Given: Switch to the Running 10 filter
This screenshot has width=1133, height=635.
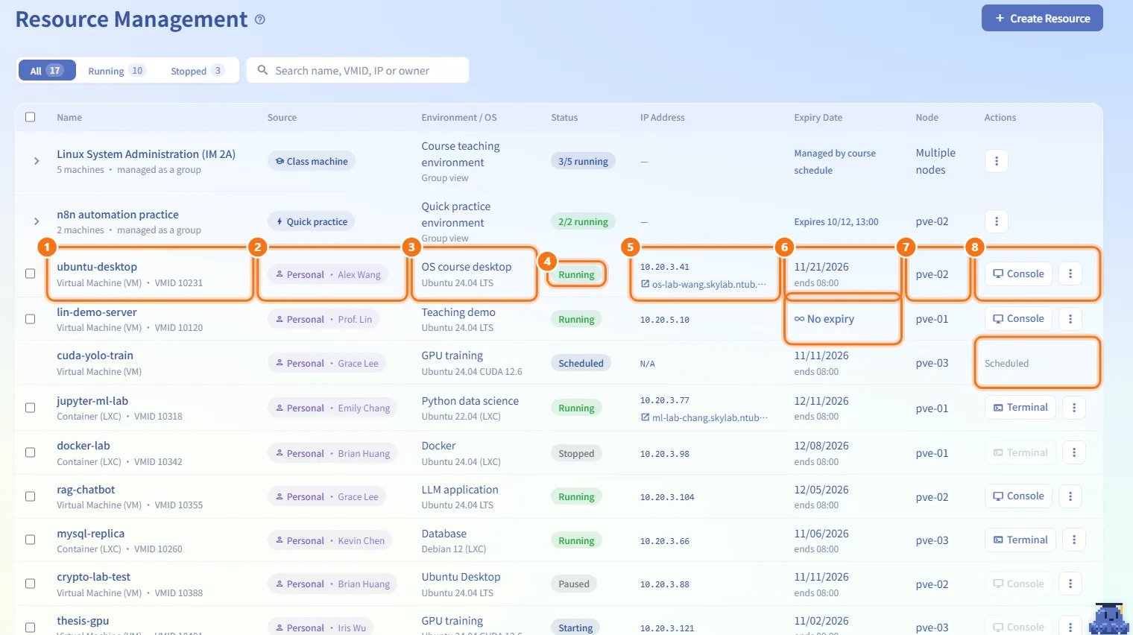Looking at the screenshot, I should pos(116,71).
